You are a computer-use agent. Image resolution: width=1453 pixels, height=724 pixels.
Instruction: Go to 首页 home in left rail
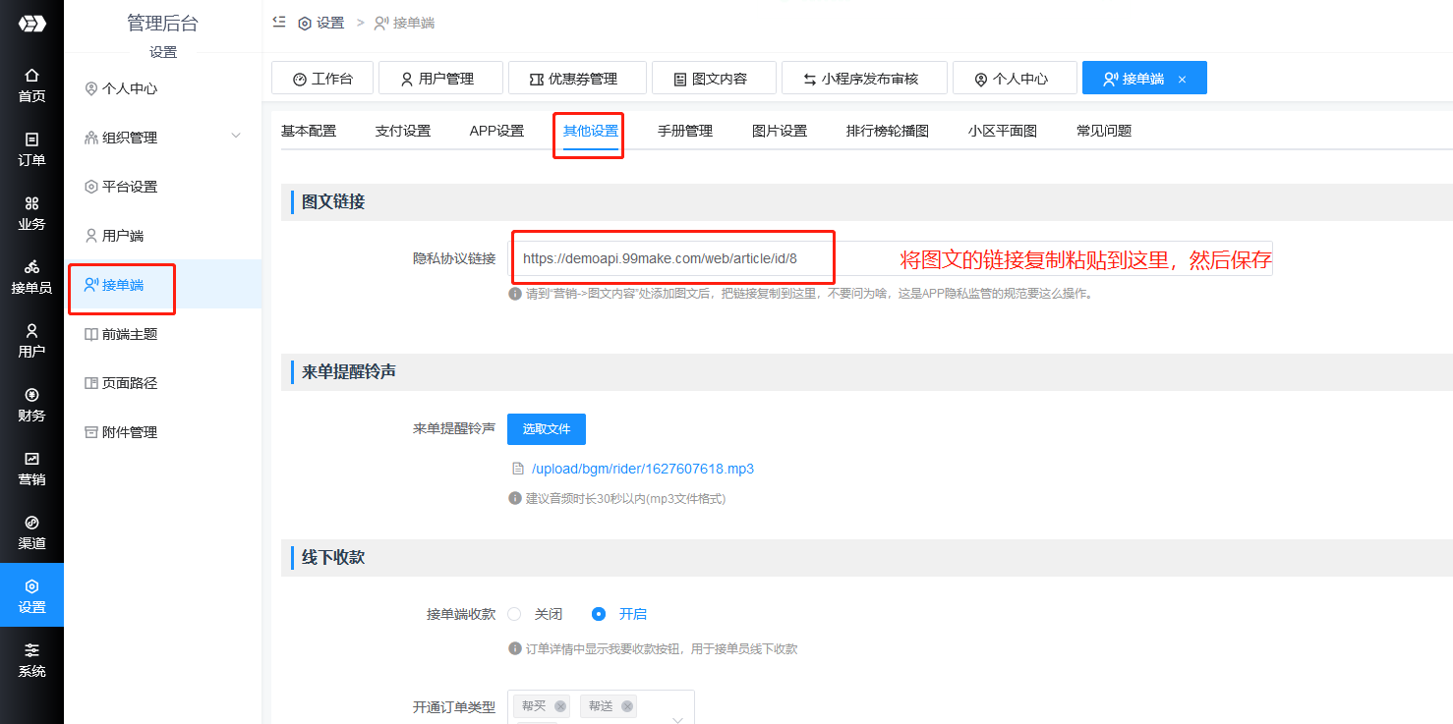tap(31, 85)
